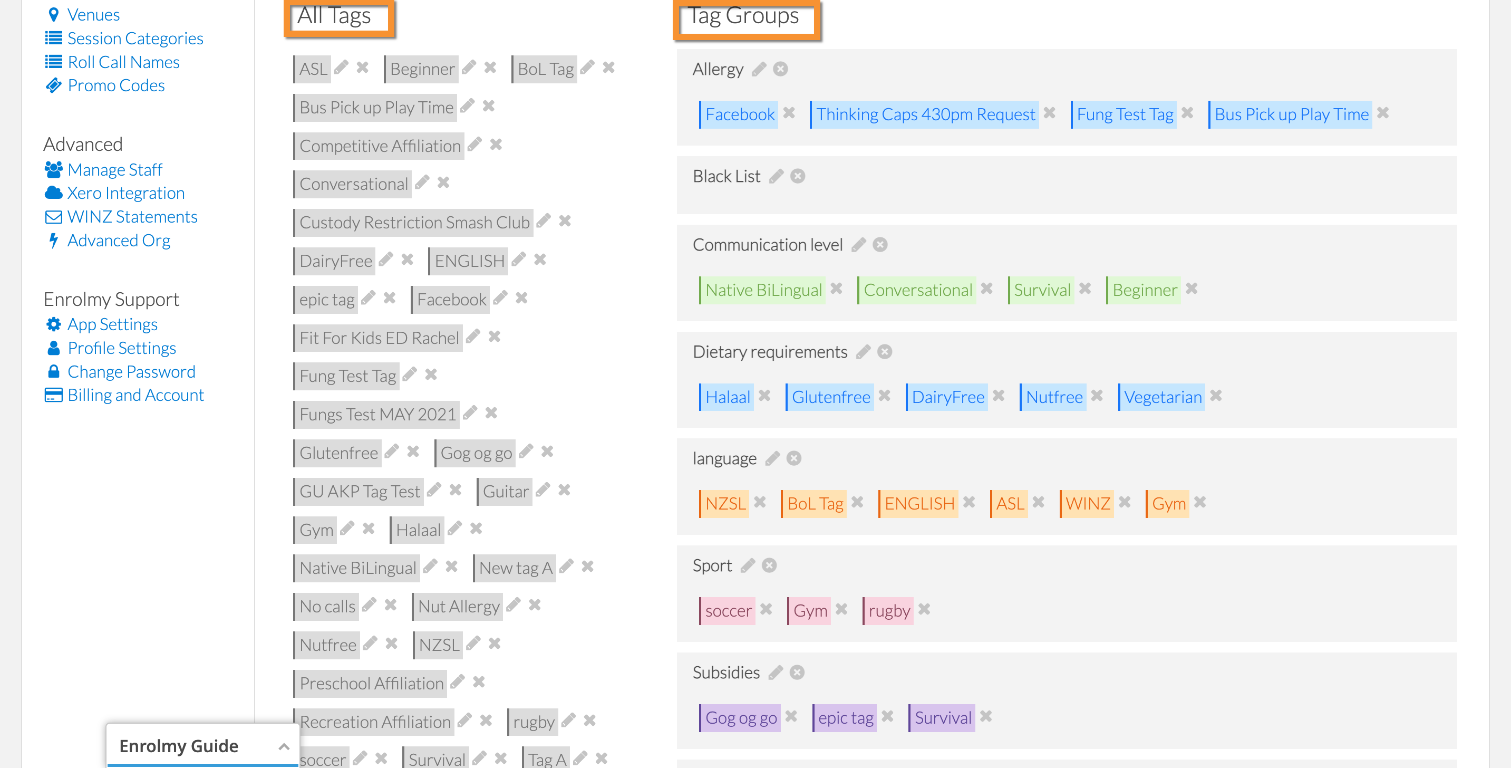Edit the Communication level group
This screenshot has width=1511, height=768.
859,245
